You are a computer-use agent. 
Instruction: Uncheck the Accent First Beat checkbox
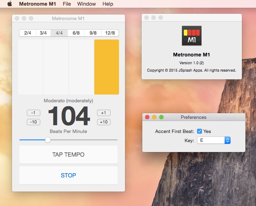click(x=200, y=131)
